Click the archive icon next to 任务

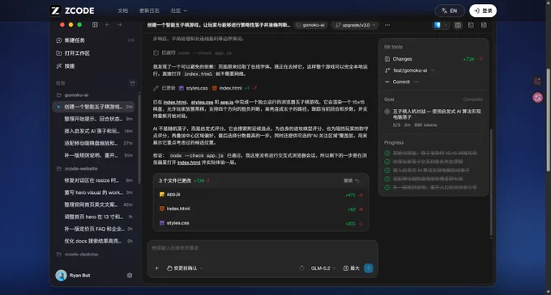(132, 83)
